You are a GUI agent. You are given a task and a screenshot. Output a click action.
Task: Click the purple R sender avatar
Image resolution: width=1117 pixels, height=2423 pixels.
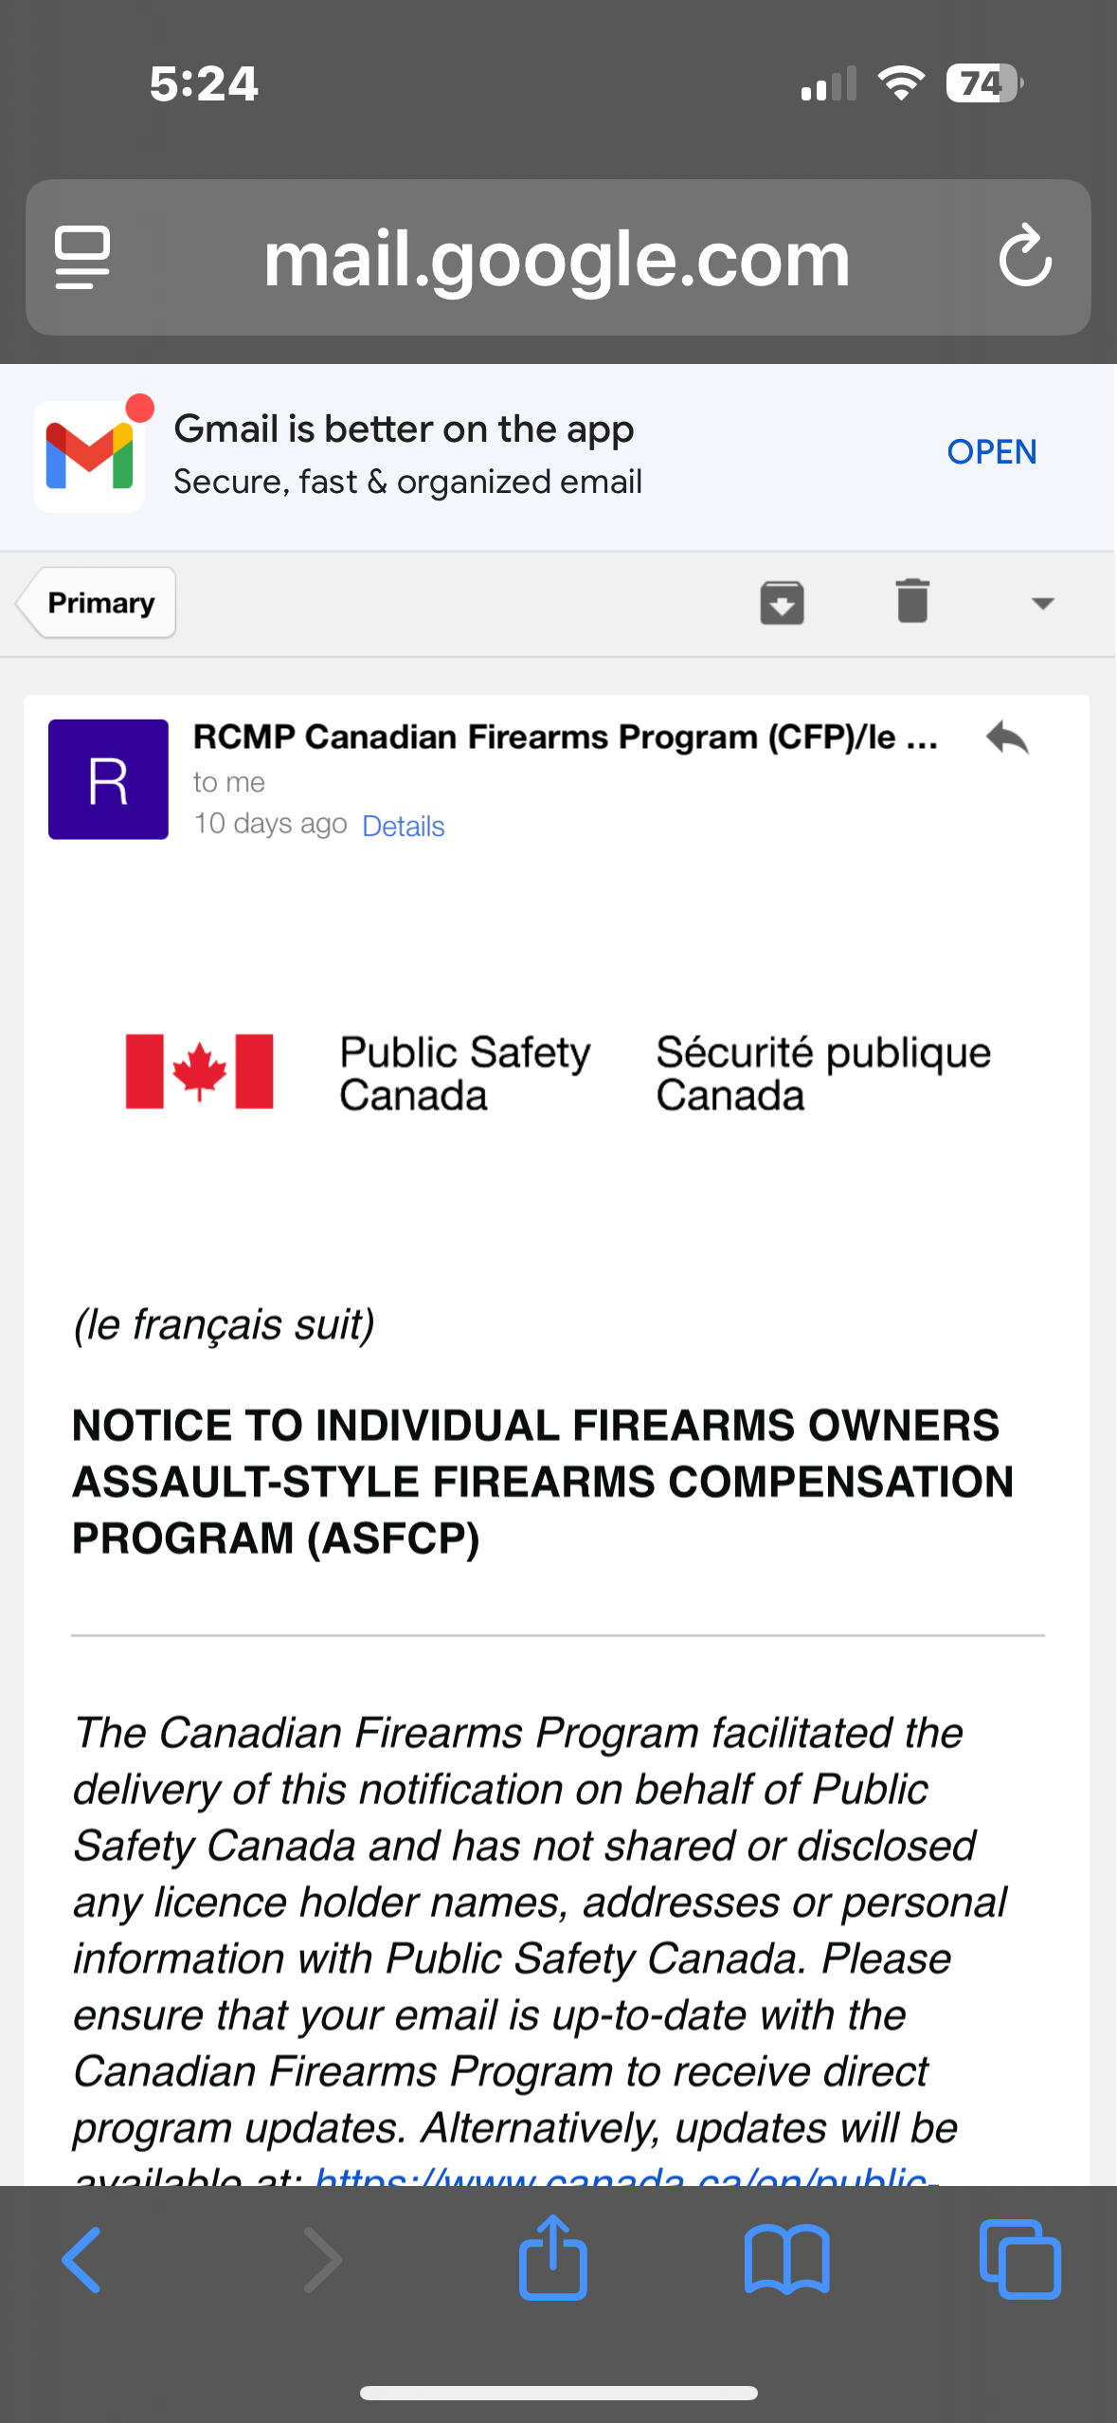coord(108,779)
